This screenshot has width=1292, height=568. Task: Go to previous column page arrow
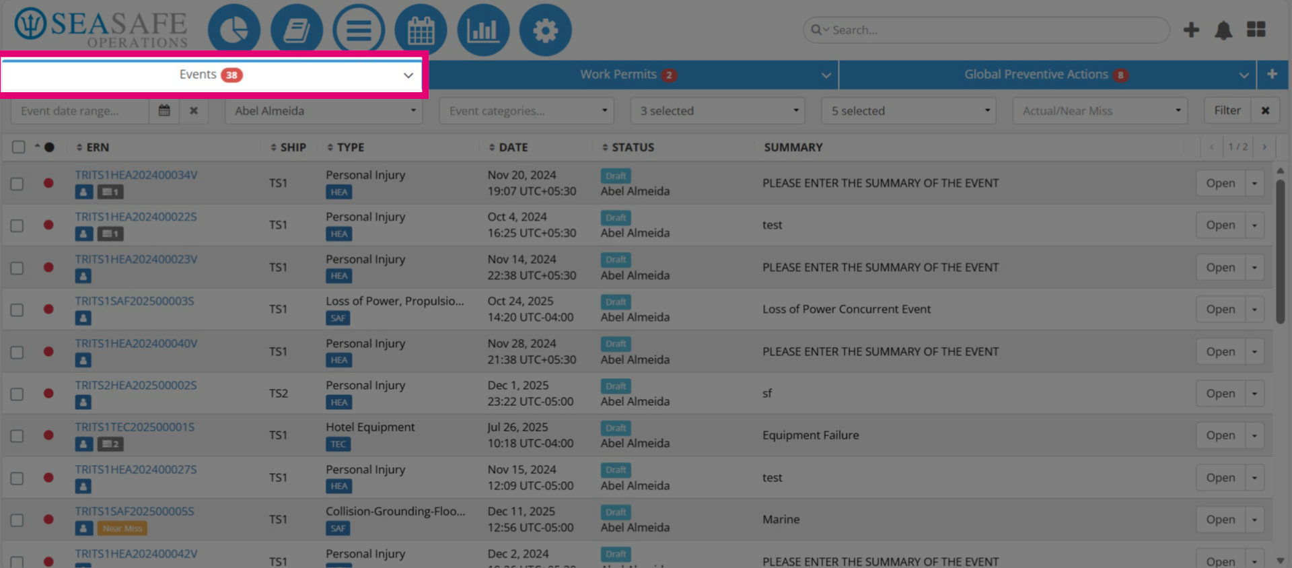click(1212, 147)
